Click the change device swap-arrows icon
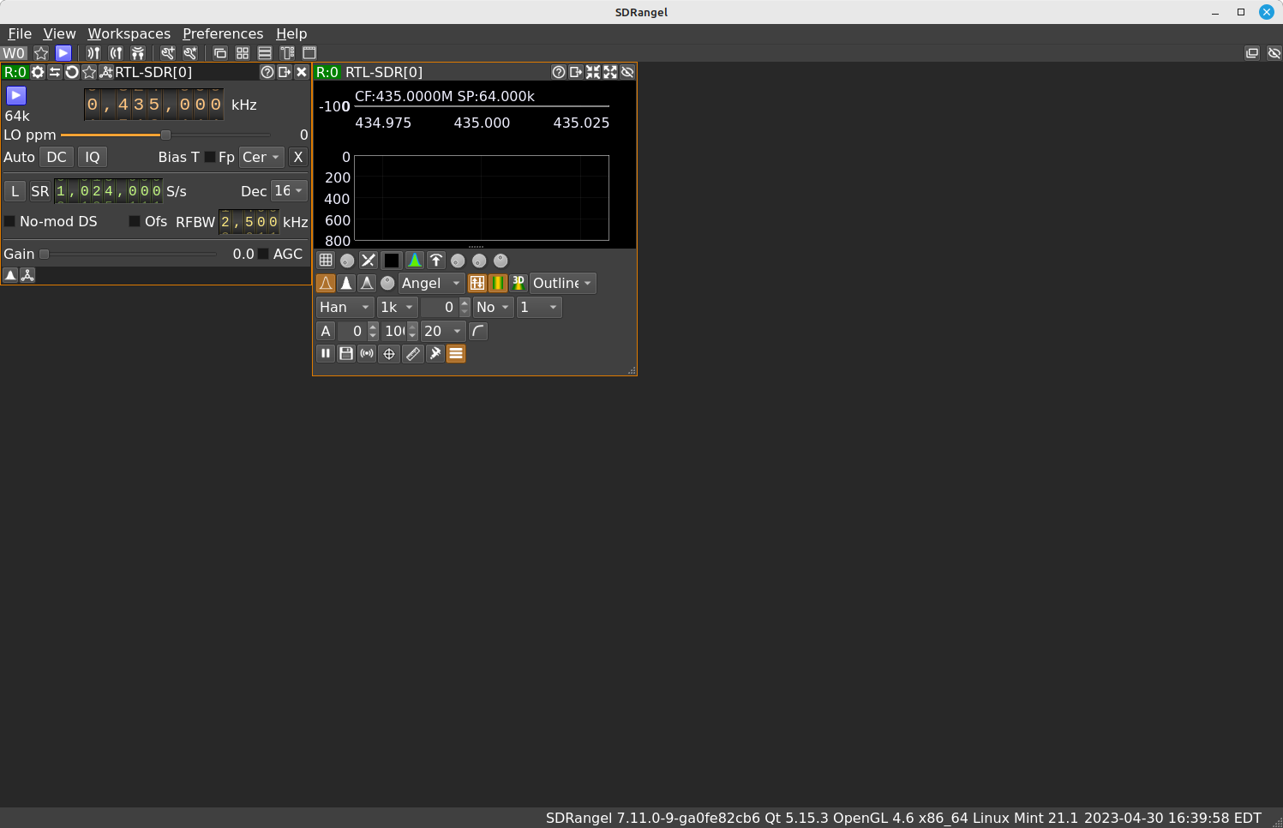This screenshot has width=1283, height=828. tap(55, 72)
